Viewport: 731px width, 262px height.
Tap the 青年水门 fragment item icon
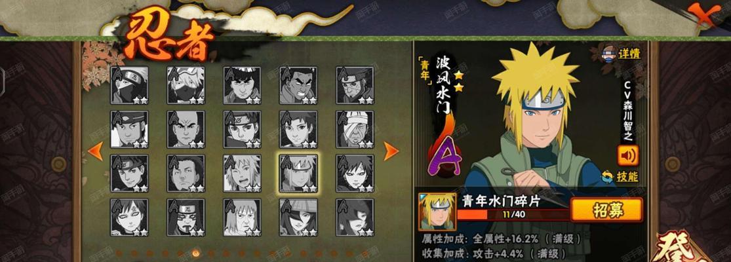click(437, 212)
